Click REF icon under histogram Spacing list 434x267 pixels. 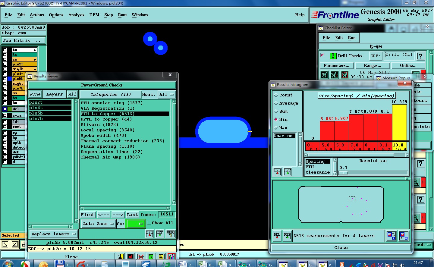tap(288, 172)
